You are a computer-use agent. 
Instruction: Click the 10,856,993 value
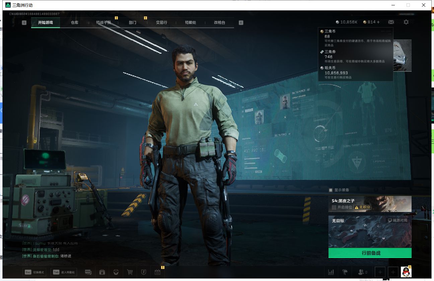336,73
